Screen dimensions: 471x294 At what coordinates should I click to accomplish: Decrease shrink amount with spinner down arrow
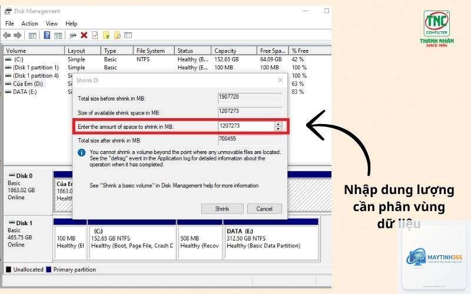point(278,128)
